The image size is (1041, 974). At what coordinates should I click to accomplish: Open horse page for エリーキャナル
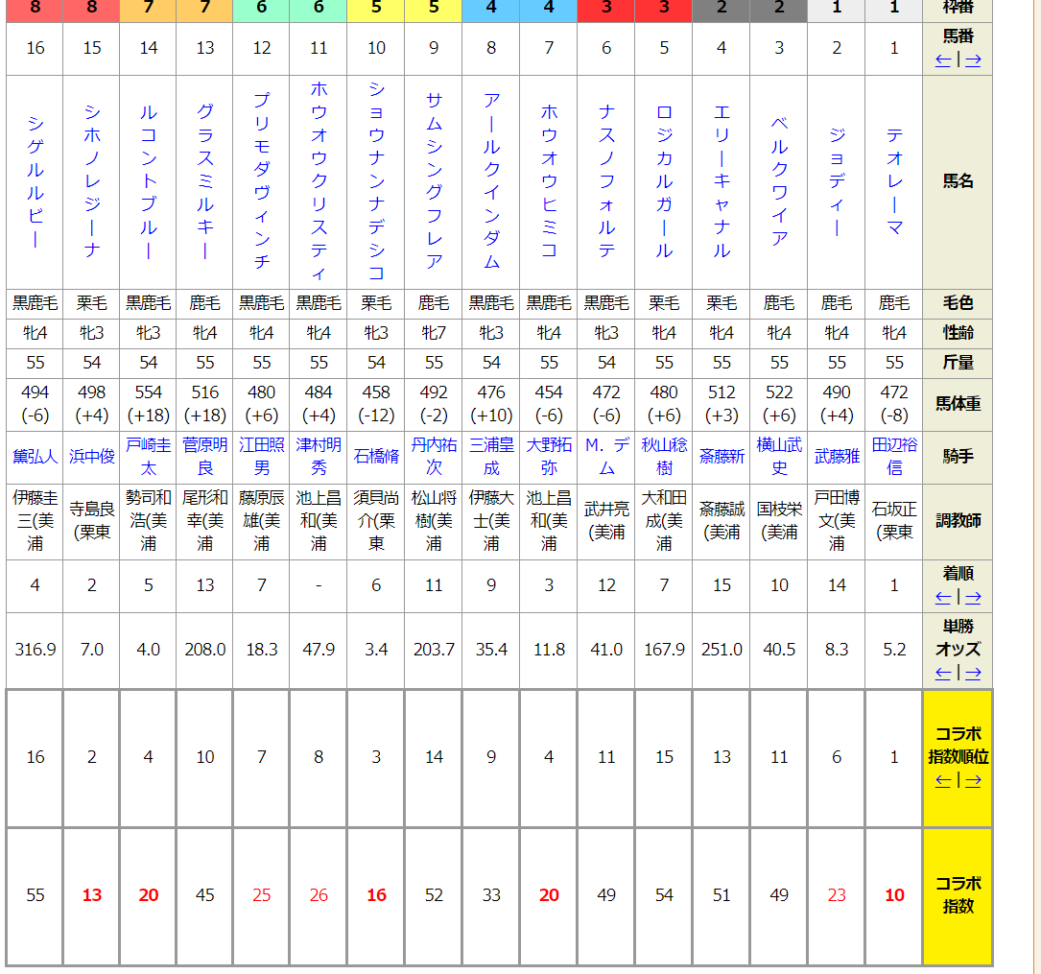click(722, 181)
